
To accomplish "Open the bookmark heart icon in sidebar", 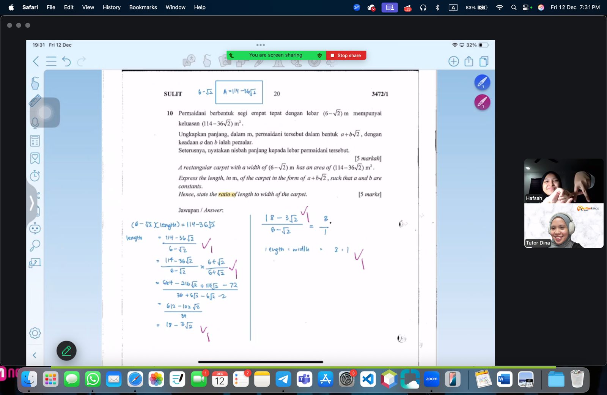I will tap(35, 158).
